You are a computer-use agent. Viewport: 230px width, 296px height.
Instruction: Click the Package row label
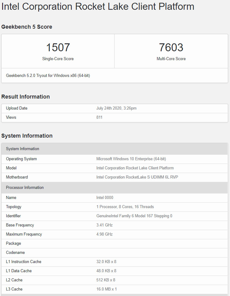coord(13,243)
